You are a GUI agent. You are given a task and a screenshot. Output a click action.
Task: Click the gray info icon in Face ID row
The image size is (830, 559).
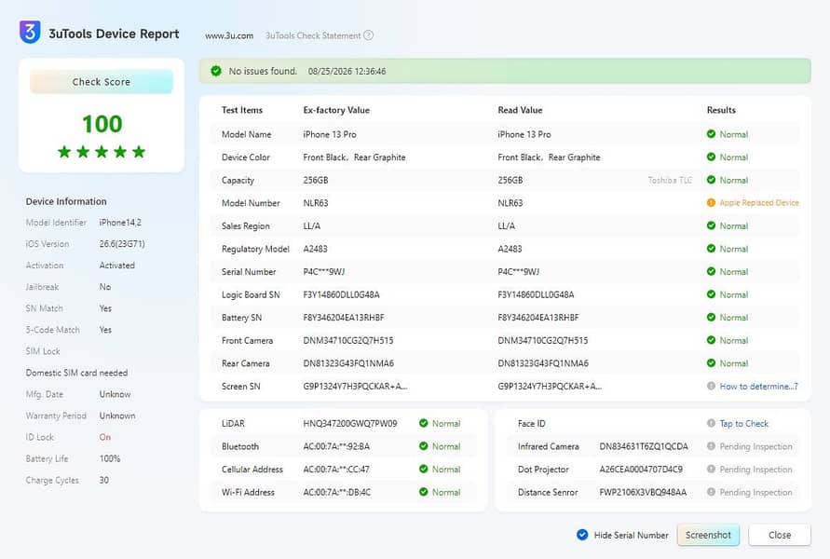click(x=711, y=423)
